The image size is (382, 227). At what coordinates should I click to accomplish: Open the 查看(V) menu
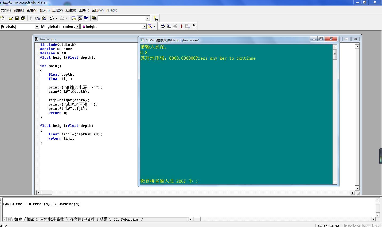[x=32, y=10]
